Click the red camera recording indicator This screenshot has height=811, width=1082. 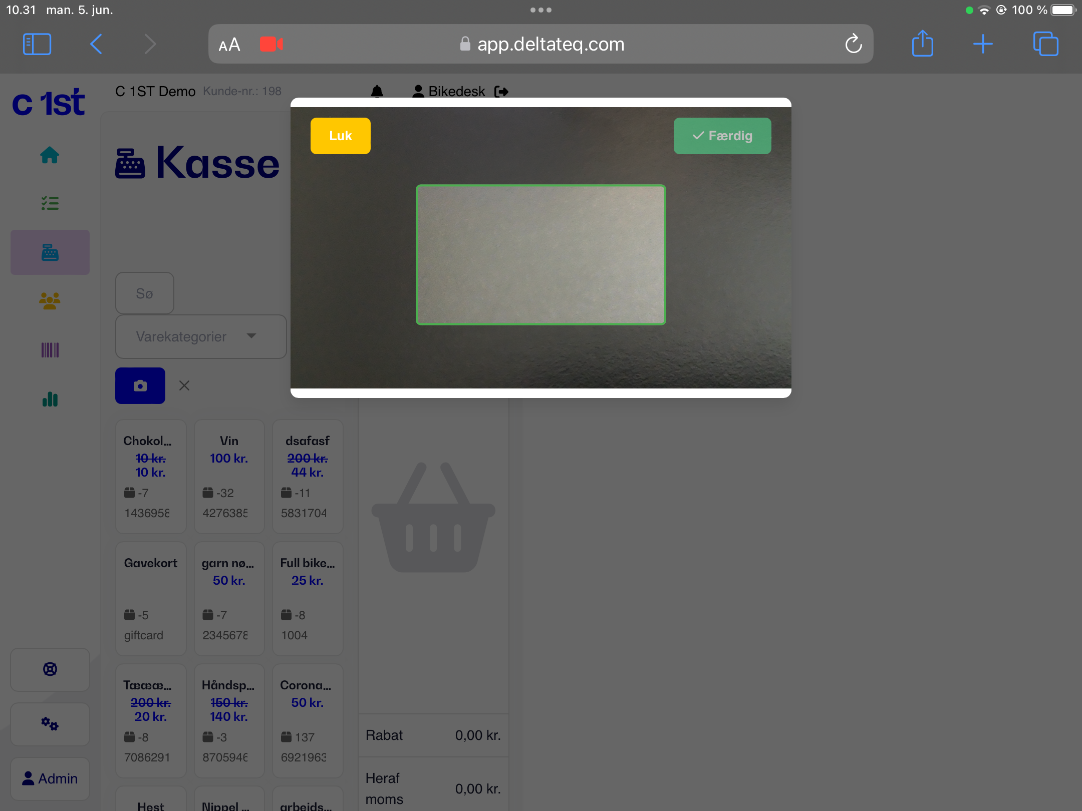coord(272,44)
